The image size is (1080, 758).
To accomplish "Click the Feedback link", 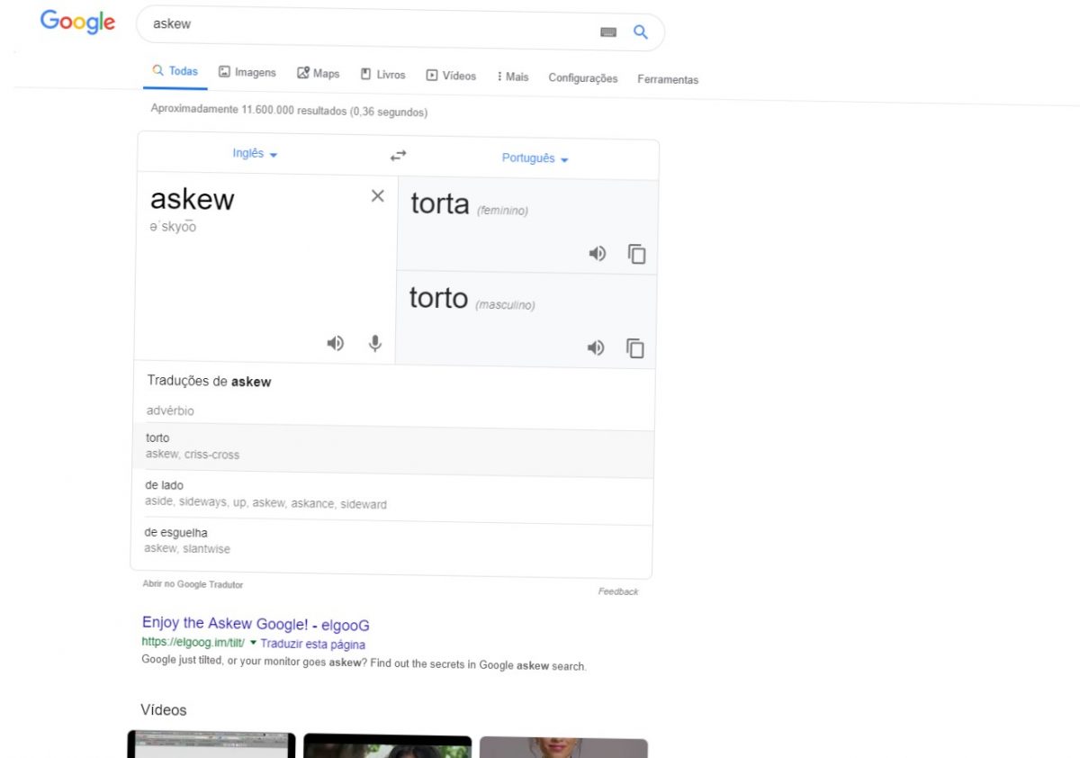I will tap(618, 591).
